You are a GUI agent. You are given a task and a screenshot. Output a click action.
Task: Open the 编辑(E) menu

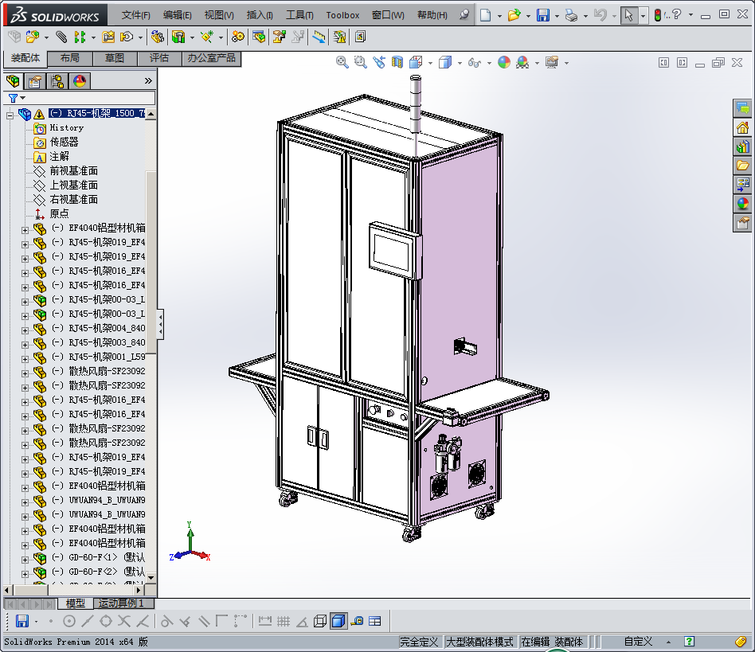[x=177, y=15]
